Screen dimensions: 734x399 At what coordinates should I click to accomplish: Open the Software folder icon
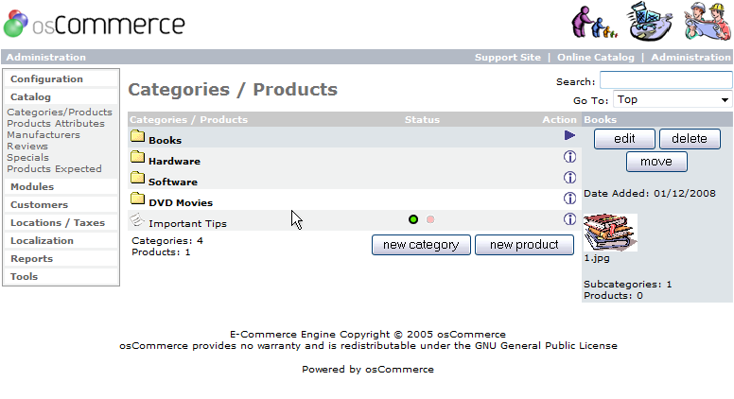[x=137, y=179]
